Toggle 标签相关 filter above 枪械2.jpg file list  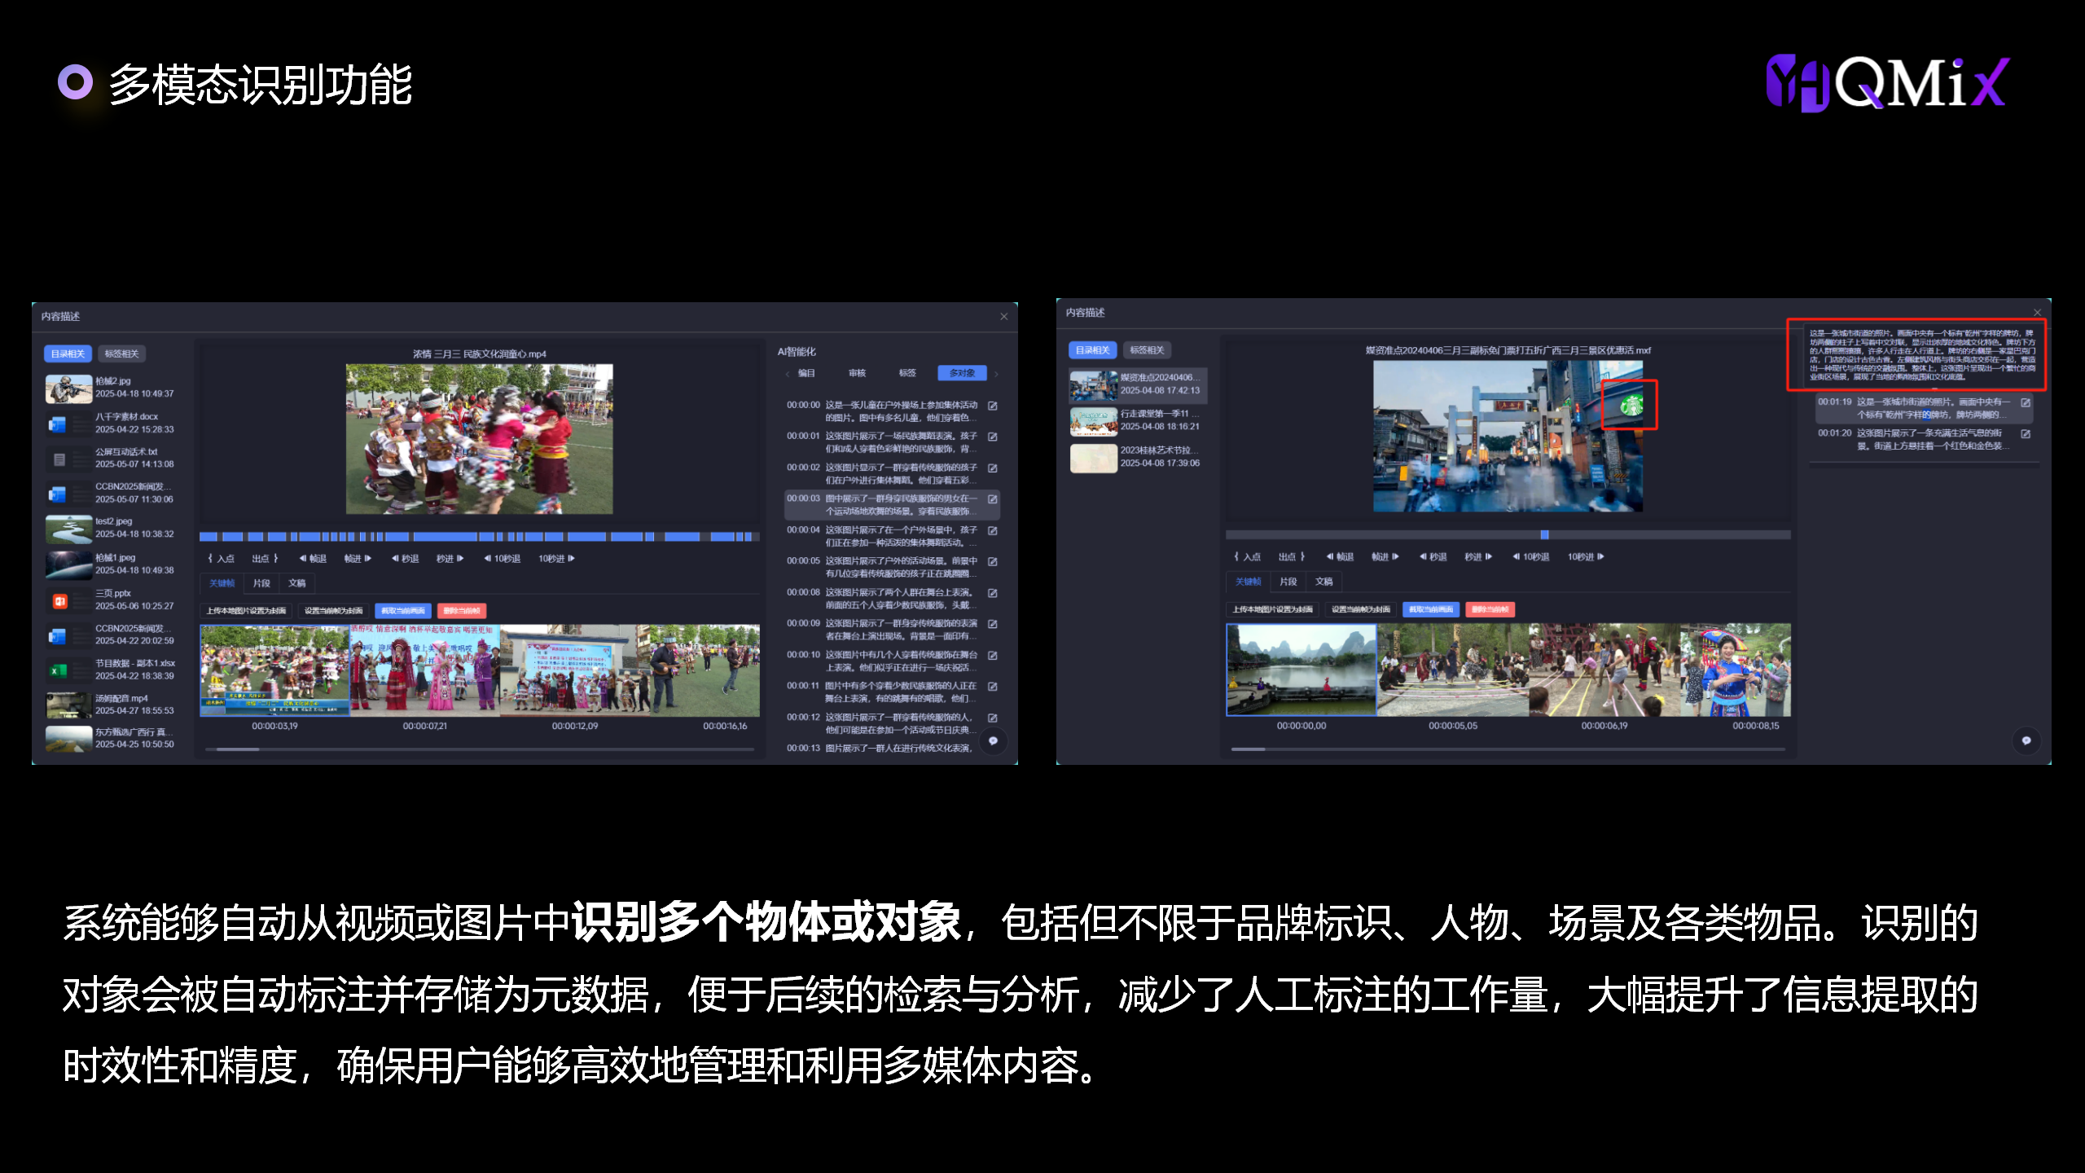(x=122, y=354)
